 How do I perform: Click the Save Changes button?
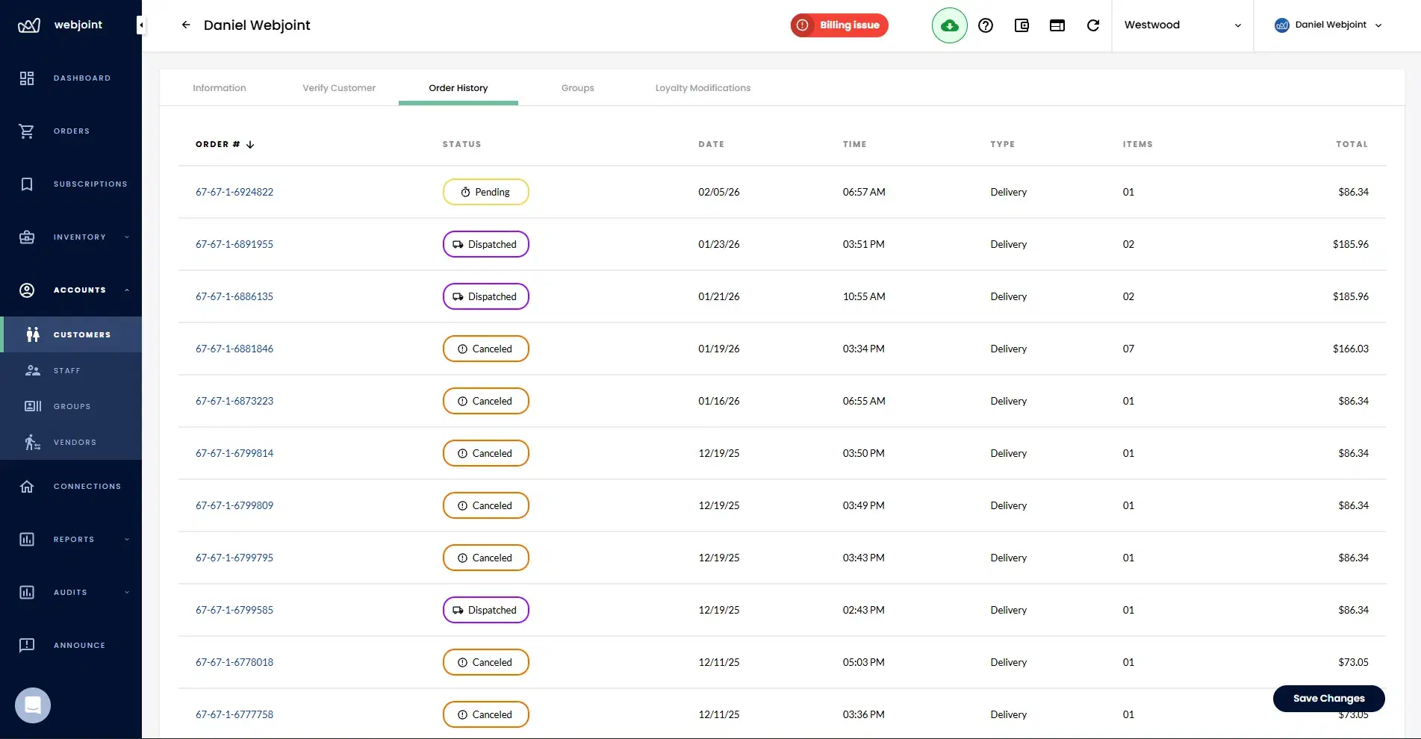1328,698
